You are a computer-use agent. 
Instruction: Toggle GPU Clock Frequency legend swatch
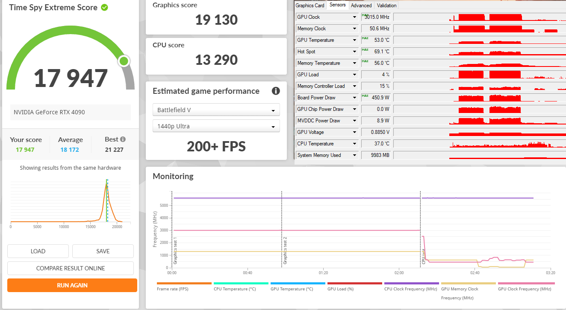525,283
